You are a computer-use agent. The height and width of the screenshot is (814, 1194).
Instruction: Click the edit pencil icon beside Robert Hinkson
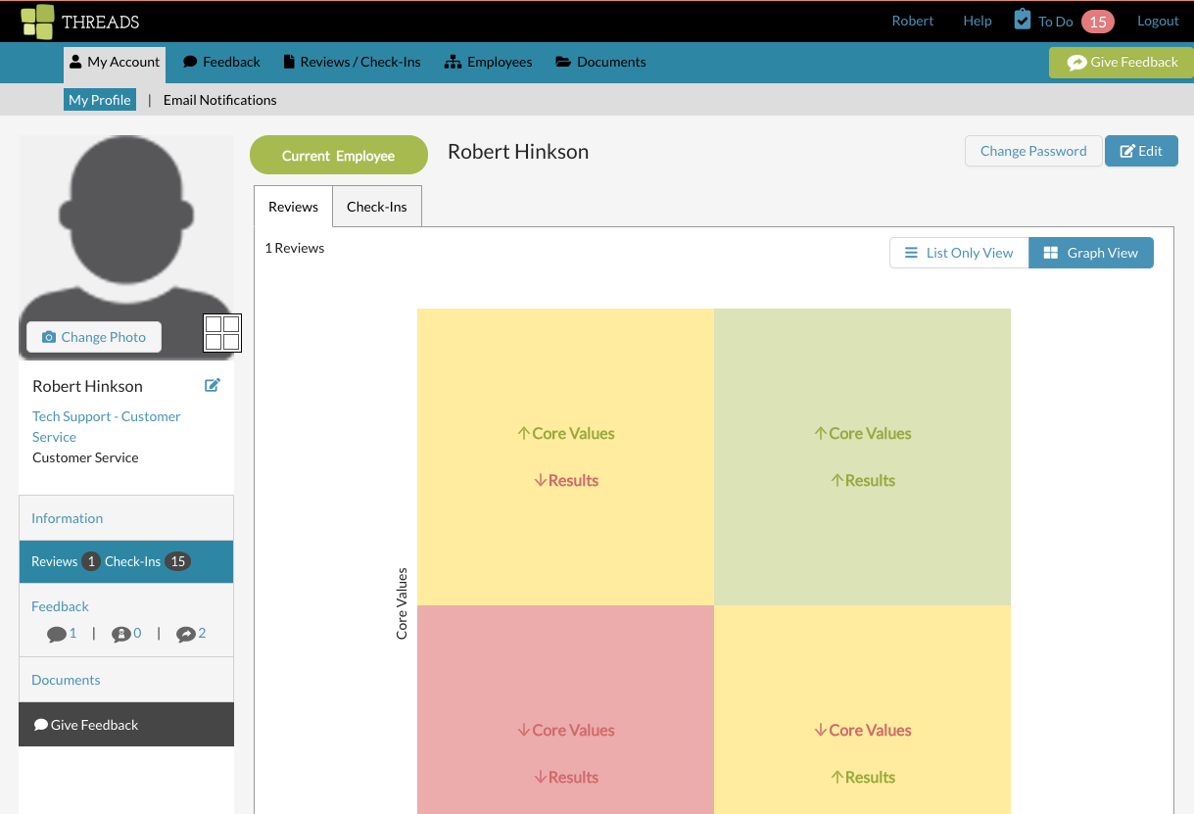click(x=213, y=385)
